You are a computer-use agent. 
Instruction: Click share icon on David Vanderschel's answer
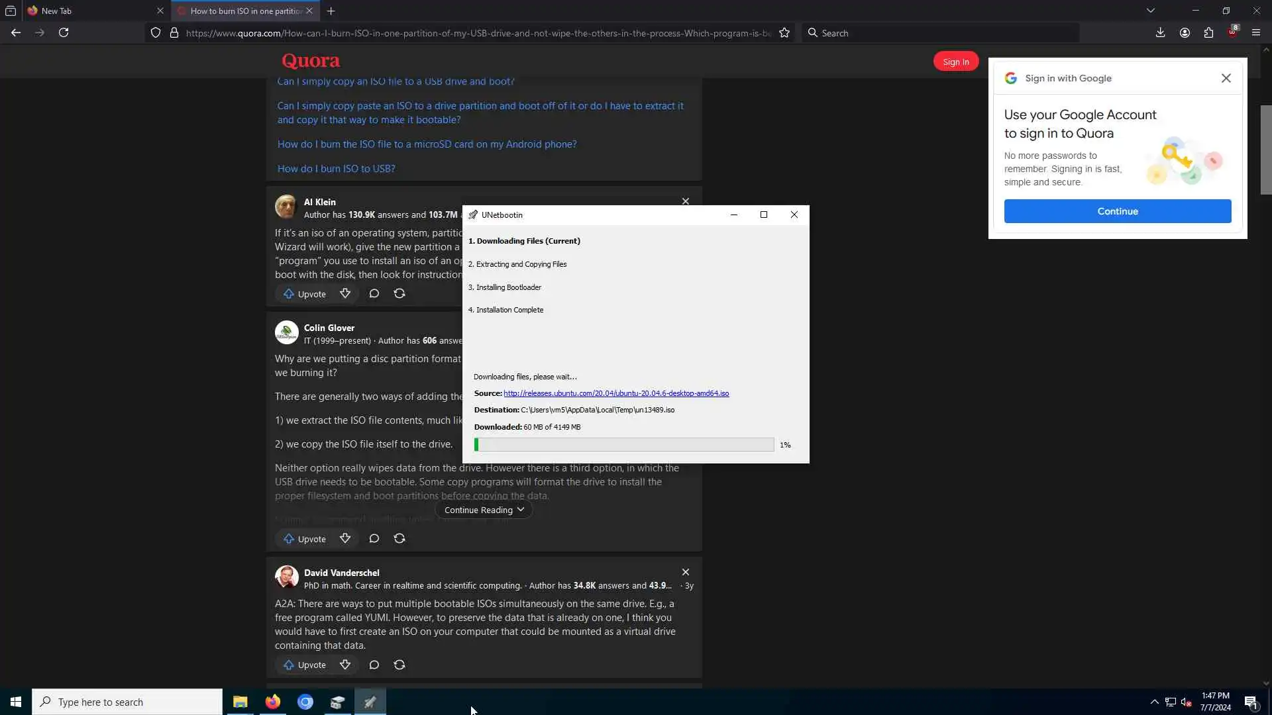[x=399, y=665]
